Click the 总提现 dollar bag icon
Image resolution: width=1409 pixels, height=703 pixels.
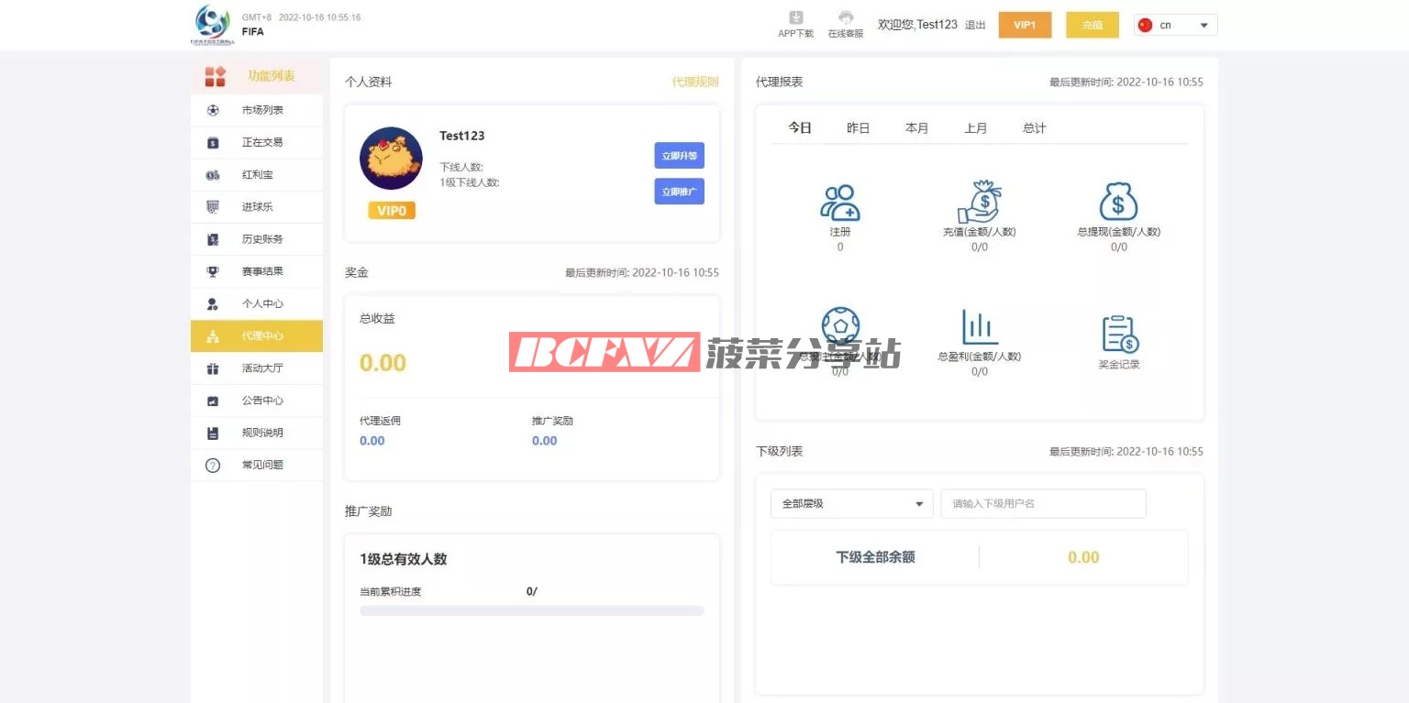click(1118, 203)
